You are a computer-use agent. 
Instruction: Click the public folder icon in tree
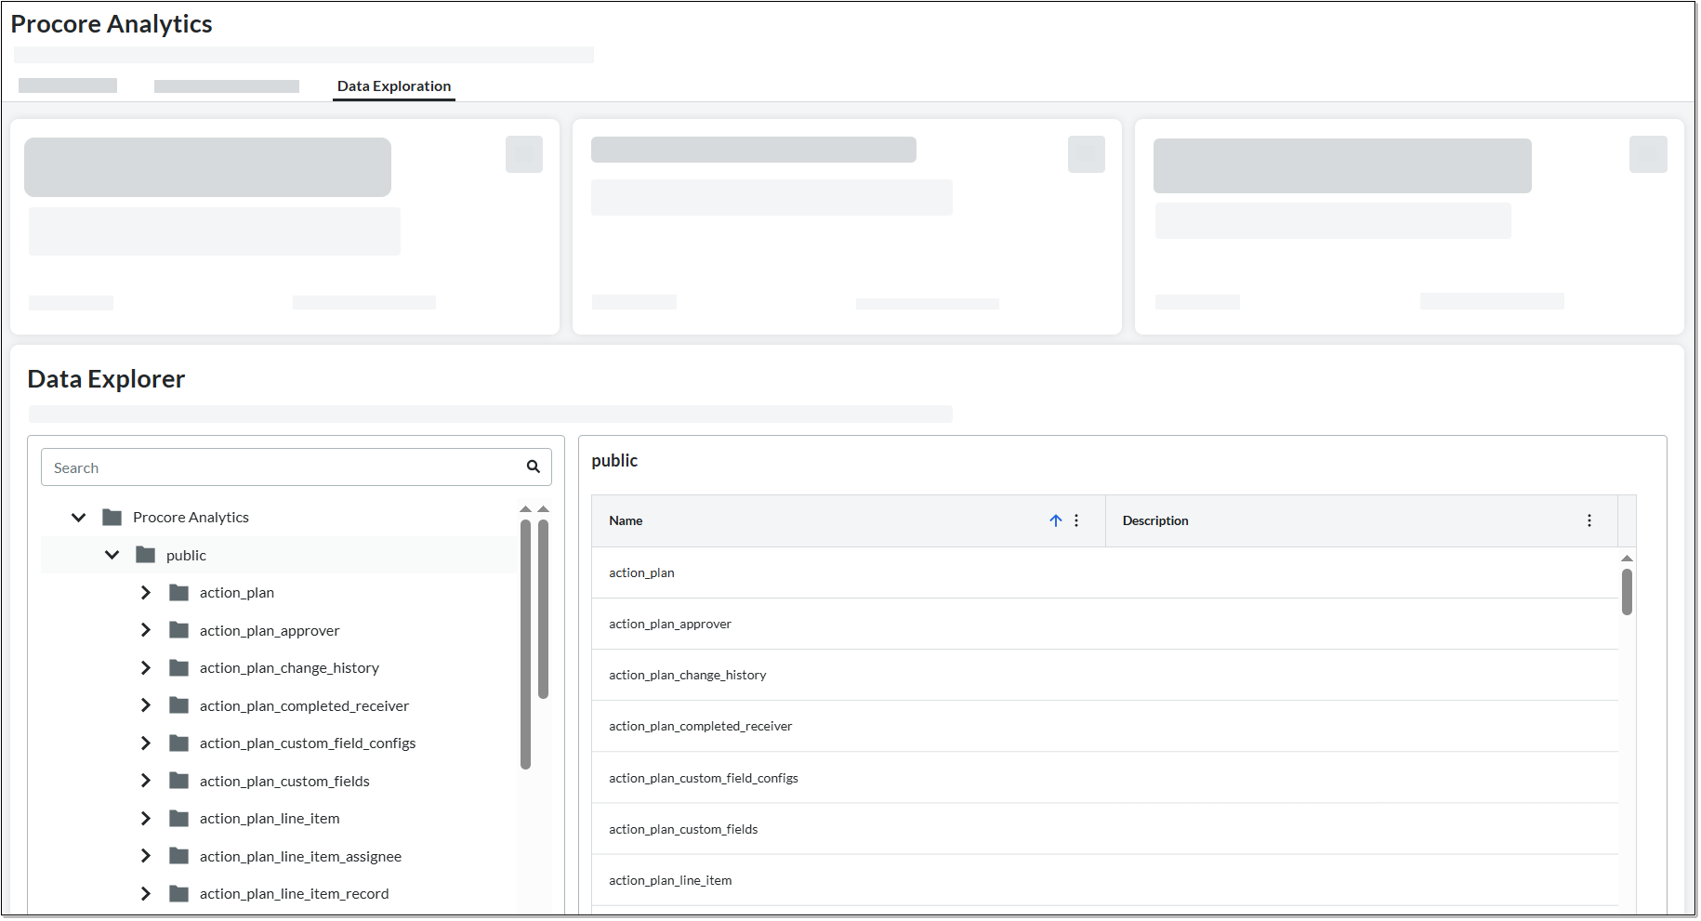(146, 555)
